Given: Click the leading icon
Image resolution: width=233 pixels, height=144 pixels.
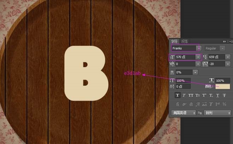Looking at the screenshot, I should point(205,57).
